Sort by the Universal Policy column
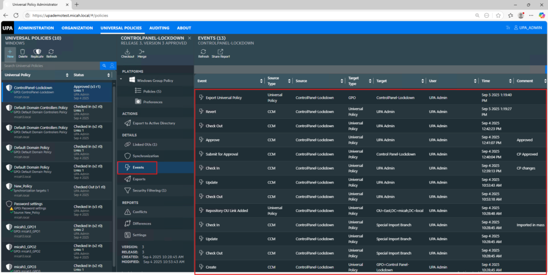Viewport: 548px width, 275px height. (67, 75)
